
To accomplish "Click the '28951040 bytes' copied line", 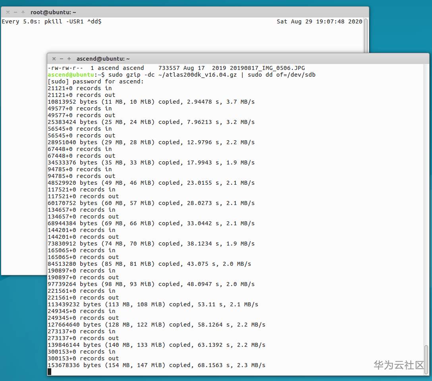I will [151, 142].
